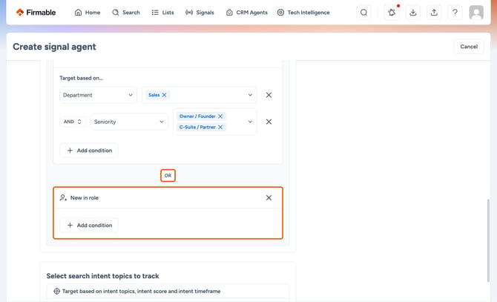Remove the C-Suite / Partner tag
The image size is (497, 302).
[220, 127]
